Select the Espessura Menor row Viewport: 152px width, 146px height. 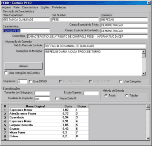(x=45, y=110)
